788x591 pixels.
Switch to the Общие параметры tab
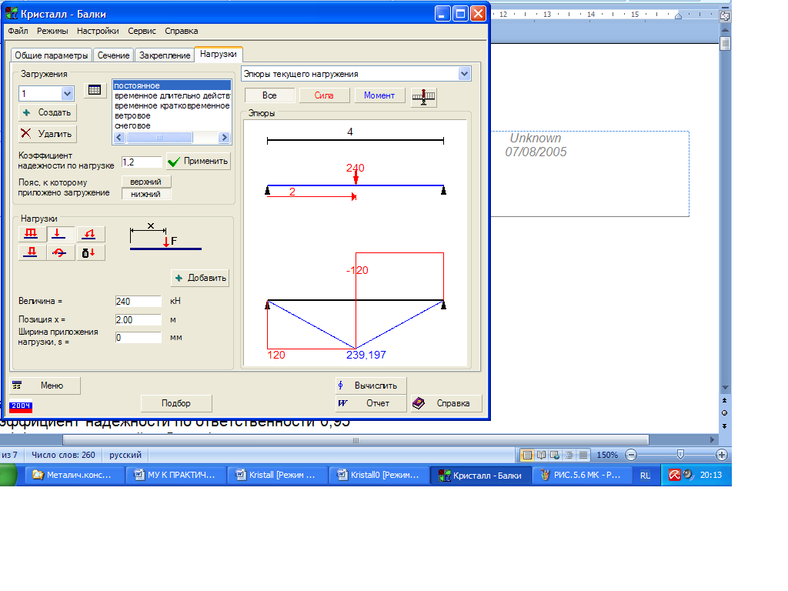pyautogui.click(x=52, y=55)
